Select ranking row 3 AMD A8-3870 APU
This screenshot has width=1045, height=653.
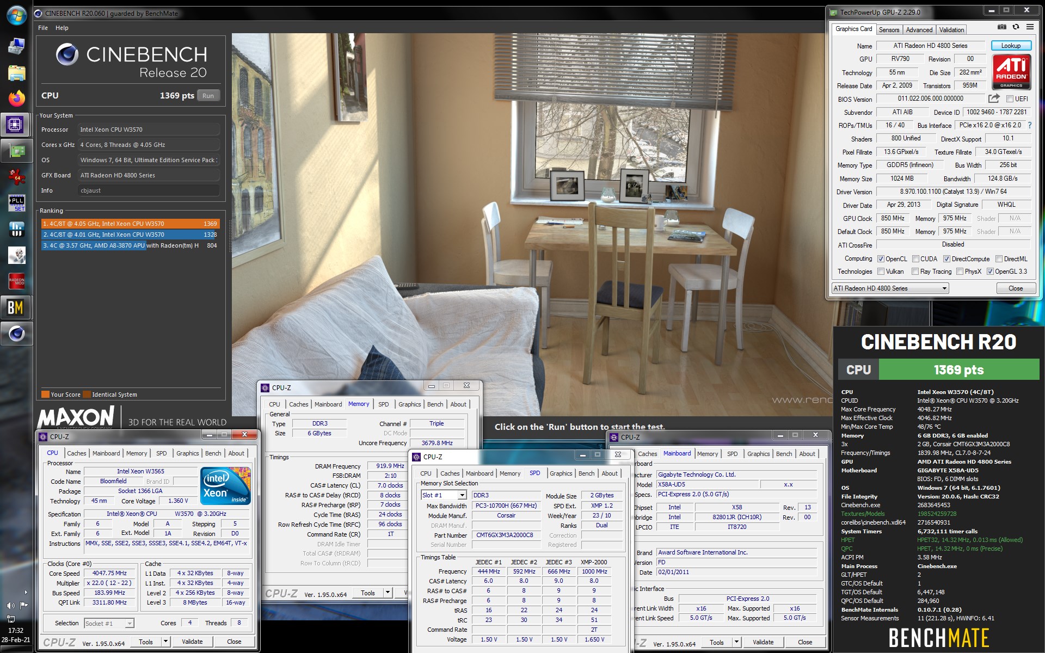coord(130,245)
